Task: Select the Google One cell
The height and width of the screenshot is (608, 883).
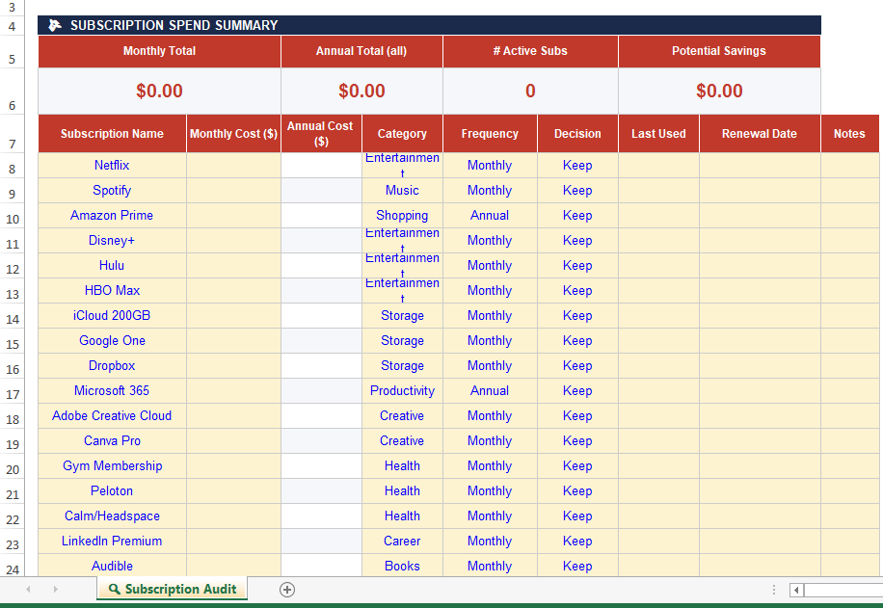Action: tap(112, 340)
